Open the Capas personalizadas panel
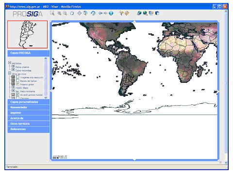 pyautogui.click(x=29, y=102)
